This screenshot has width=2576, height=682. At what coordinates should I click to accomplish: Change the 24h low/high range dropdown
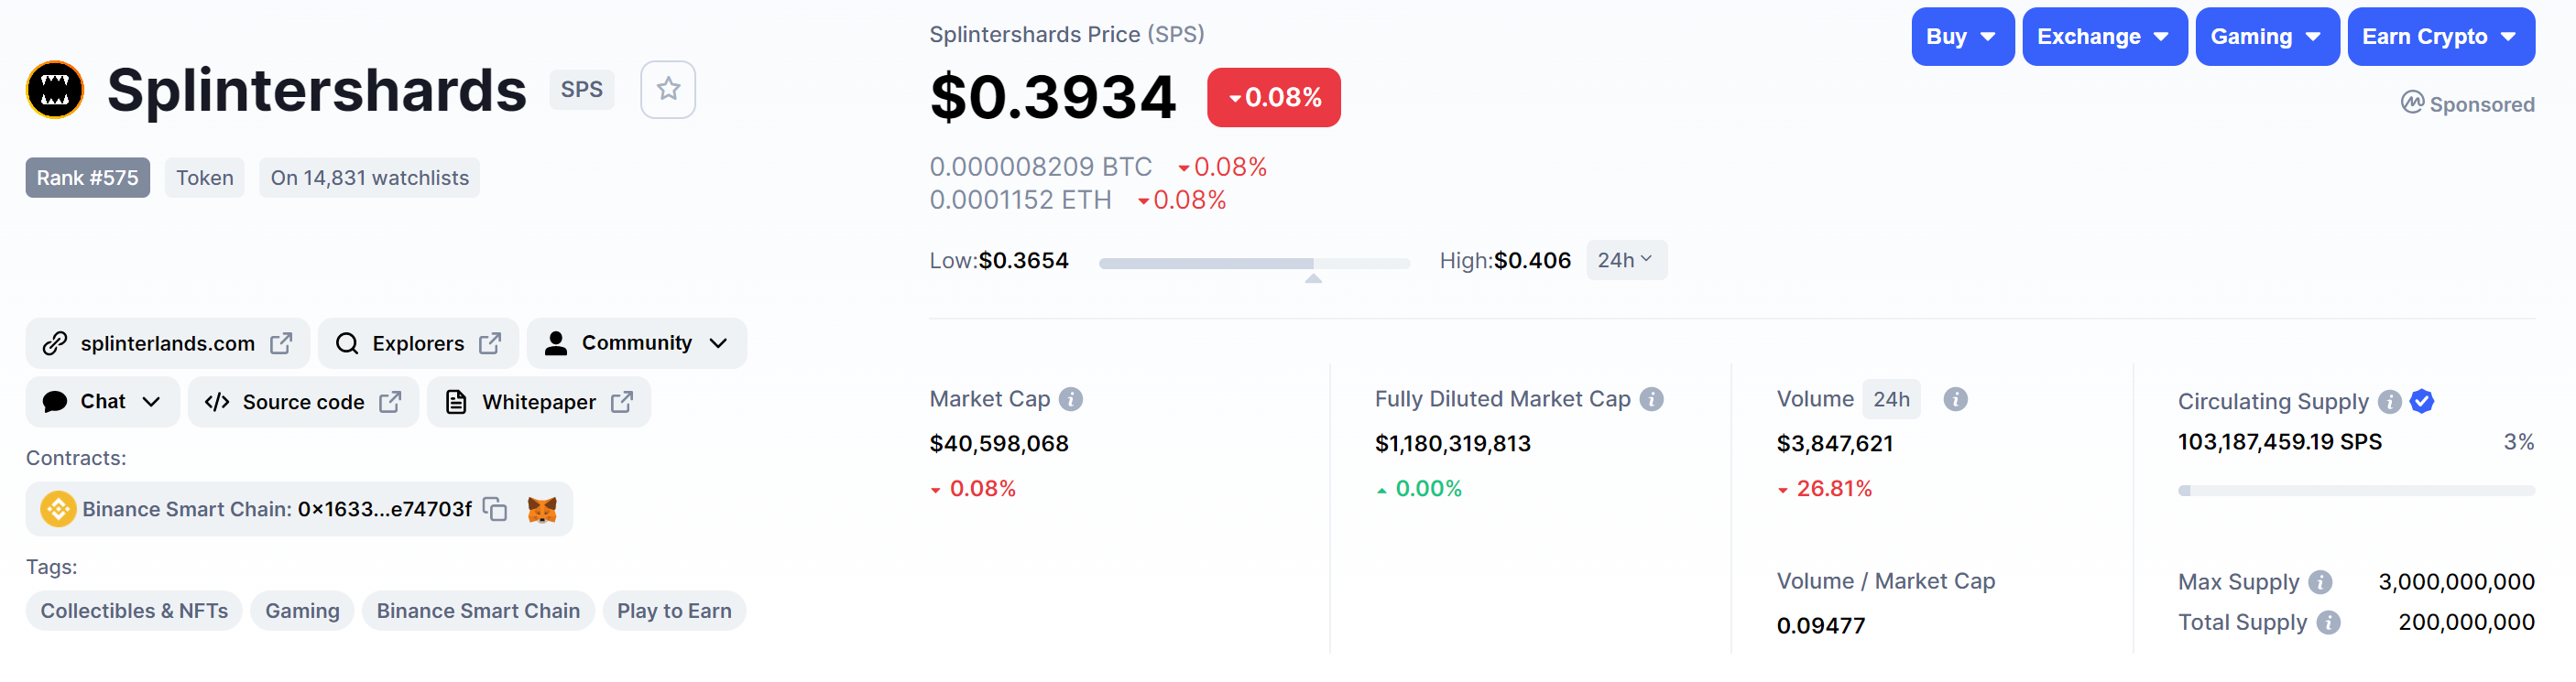[1626, 260]
